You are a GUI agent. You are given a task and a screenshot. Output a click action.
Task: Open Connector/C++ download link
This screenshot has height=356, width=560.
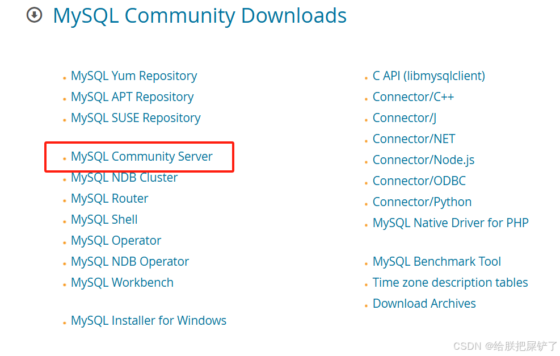[x=413, y=97]
